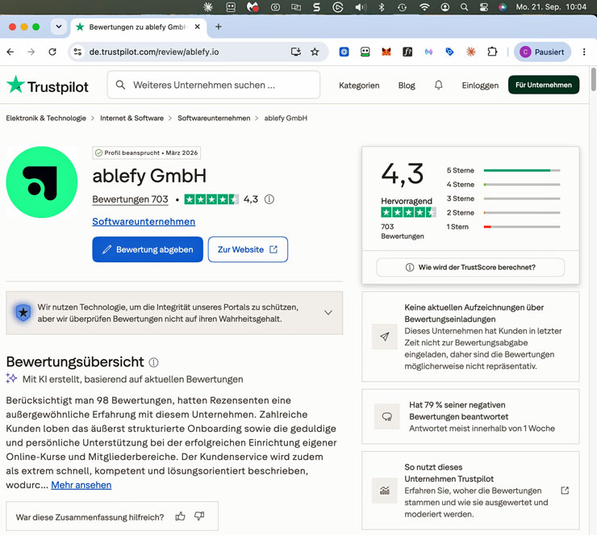597x535 pixels.
Task: Click the blue tag extension icon
Action: [449, 52]
